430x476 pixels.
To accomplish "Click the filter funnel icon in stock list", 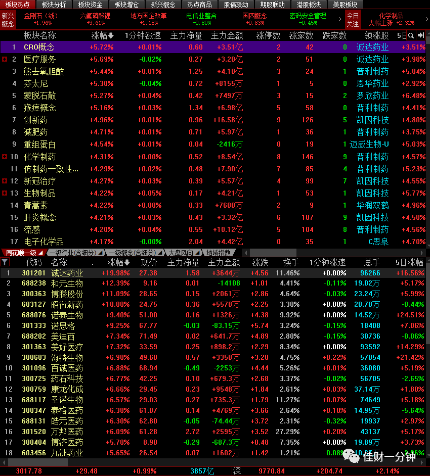I will point(5,262).
